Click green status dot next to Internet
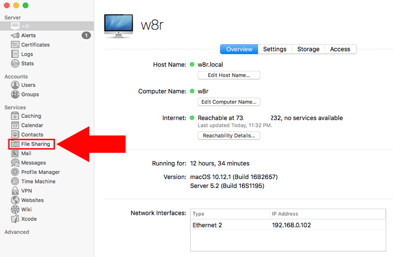The height and width of the screenshot is (257, 393). [192, 118]
